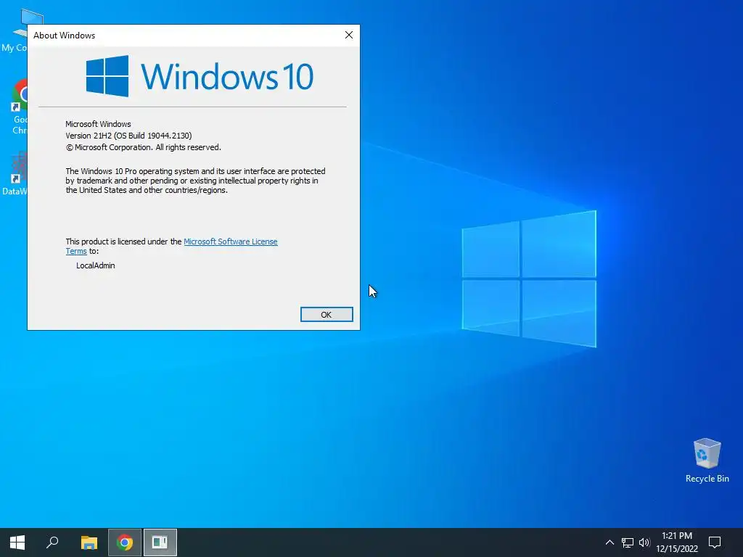Open the Microsoft Software License link
The width and height of the screenshot is (743, 557).
point(230,242)
